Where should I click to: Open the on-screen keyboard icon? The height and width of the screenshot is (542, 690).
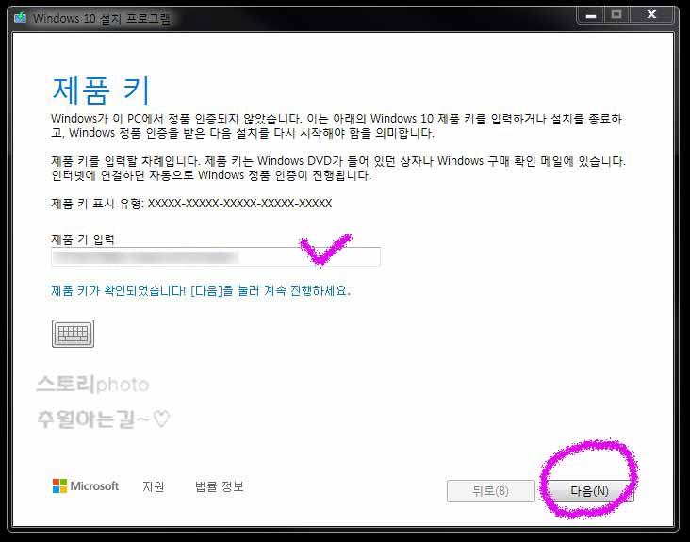(x=73, y=334)
